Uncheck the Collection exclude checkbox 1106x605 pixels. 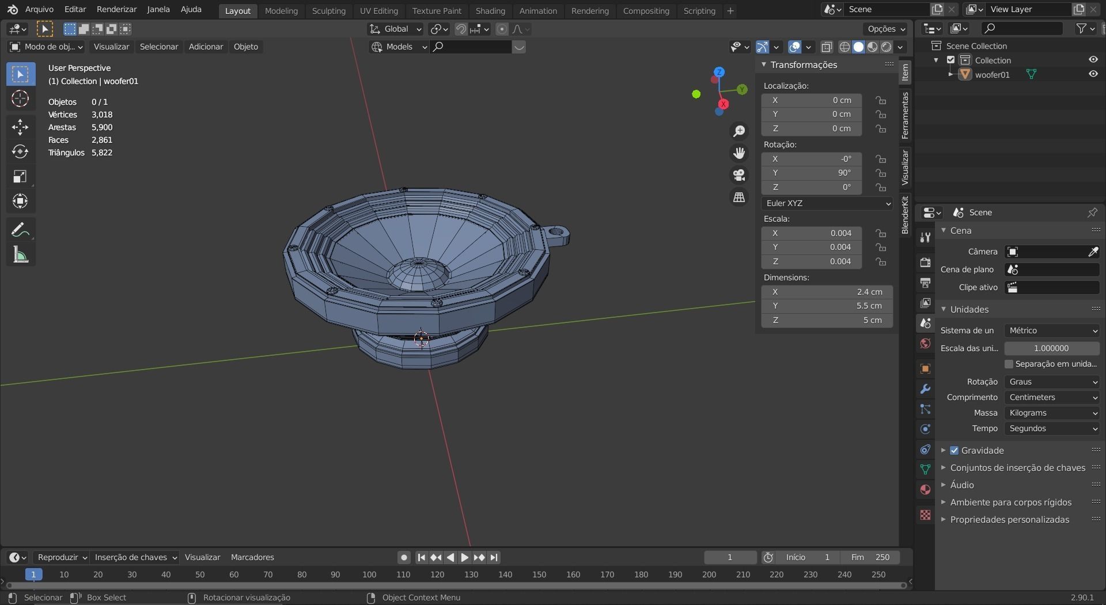click(x=951, y=60)
